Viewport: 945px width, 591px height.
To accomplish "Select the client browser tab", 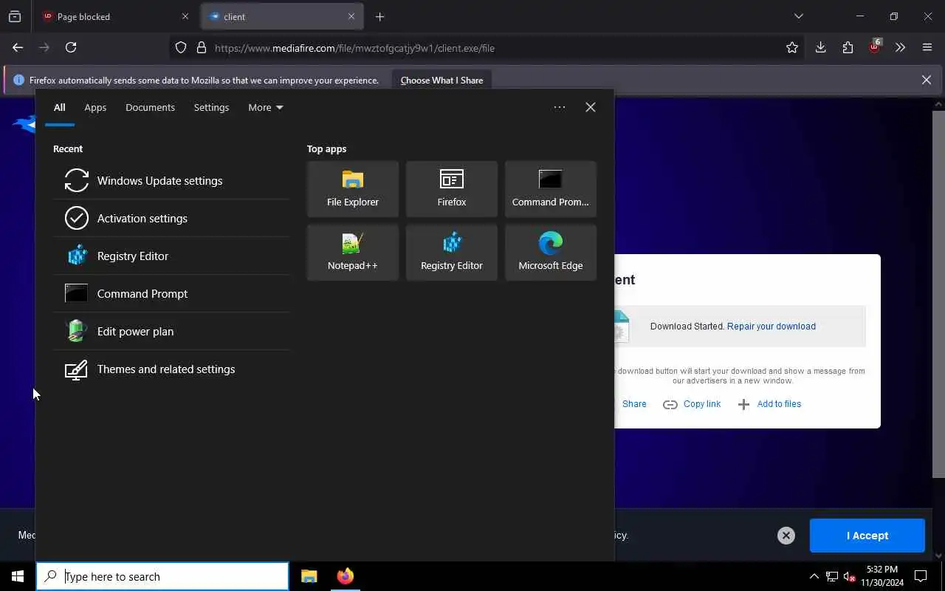I will coord(281,16).
